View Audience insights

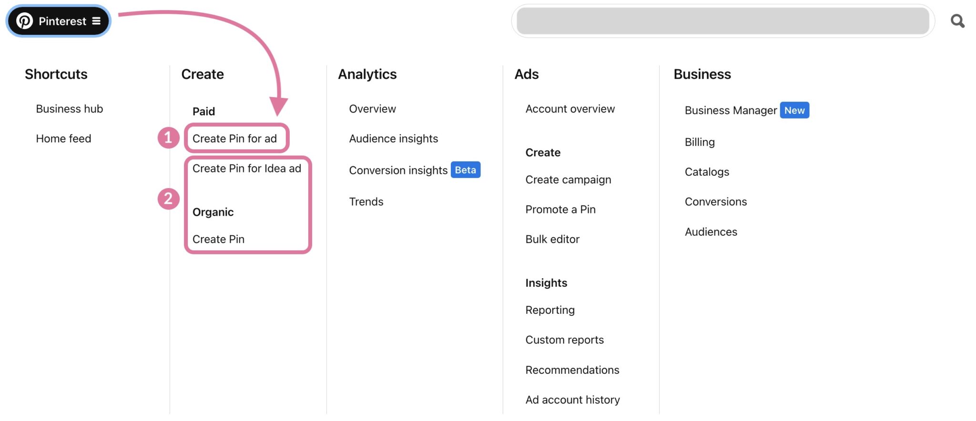[393, 139]
